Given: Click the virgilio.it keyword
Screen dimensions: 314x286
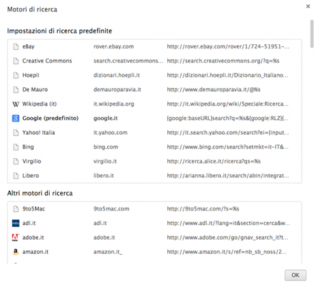Looking at the screenshot, I should pyautogui.click(x=105, y=161).
